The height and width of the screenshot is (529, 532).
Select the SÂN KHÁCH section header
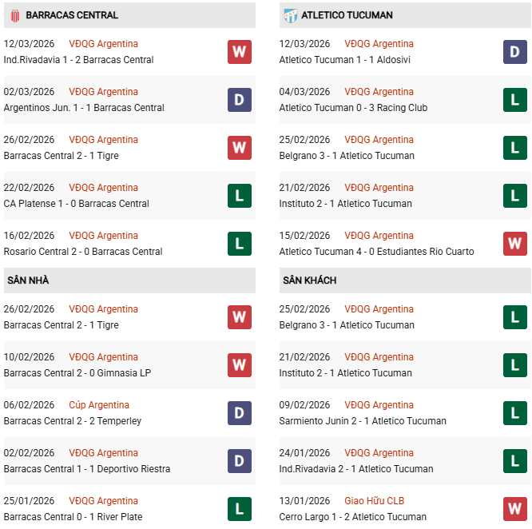pyautogui.click(x=309, y=280)
